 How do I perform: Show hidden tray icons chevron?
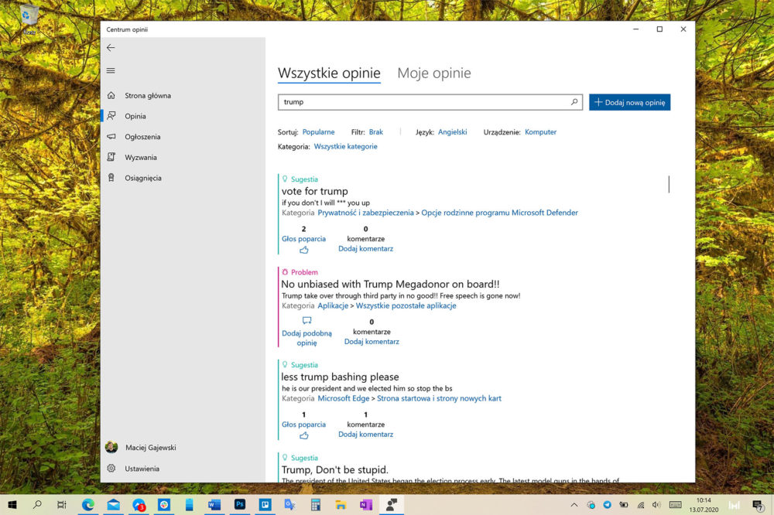tap(574, 505)
